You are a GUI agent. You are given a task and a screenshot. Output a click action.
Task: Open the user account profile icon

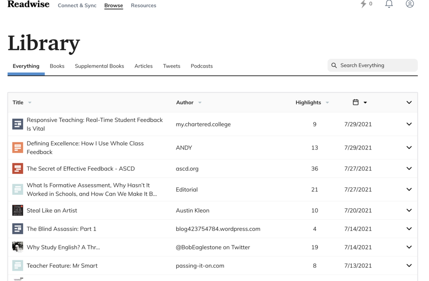(410, 4)
